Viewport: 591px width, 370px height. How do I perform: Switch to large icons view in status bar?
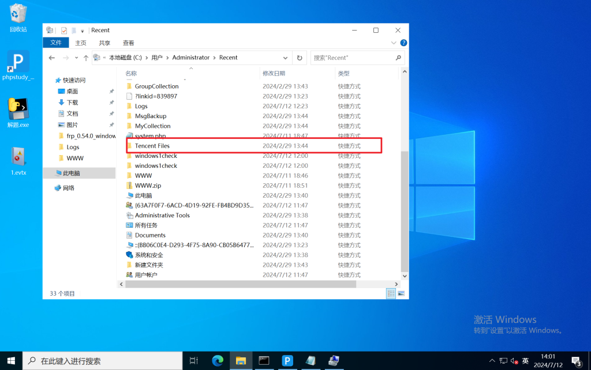click(x=402, y=293)
